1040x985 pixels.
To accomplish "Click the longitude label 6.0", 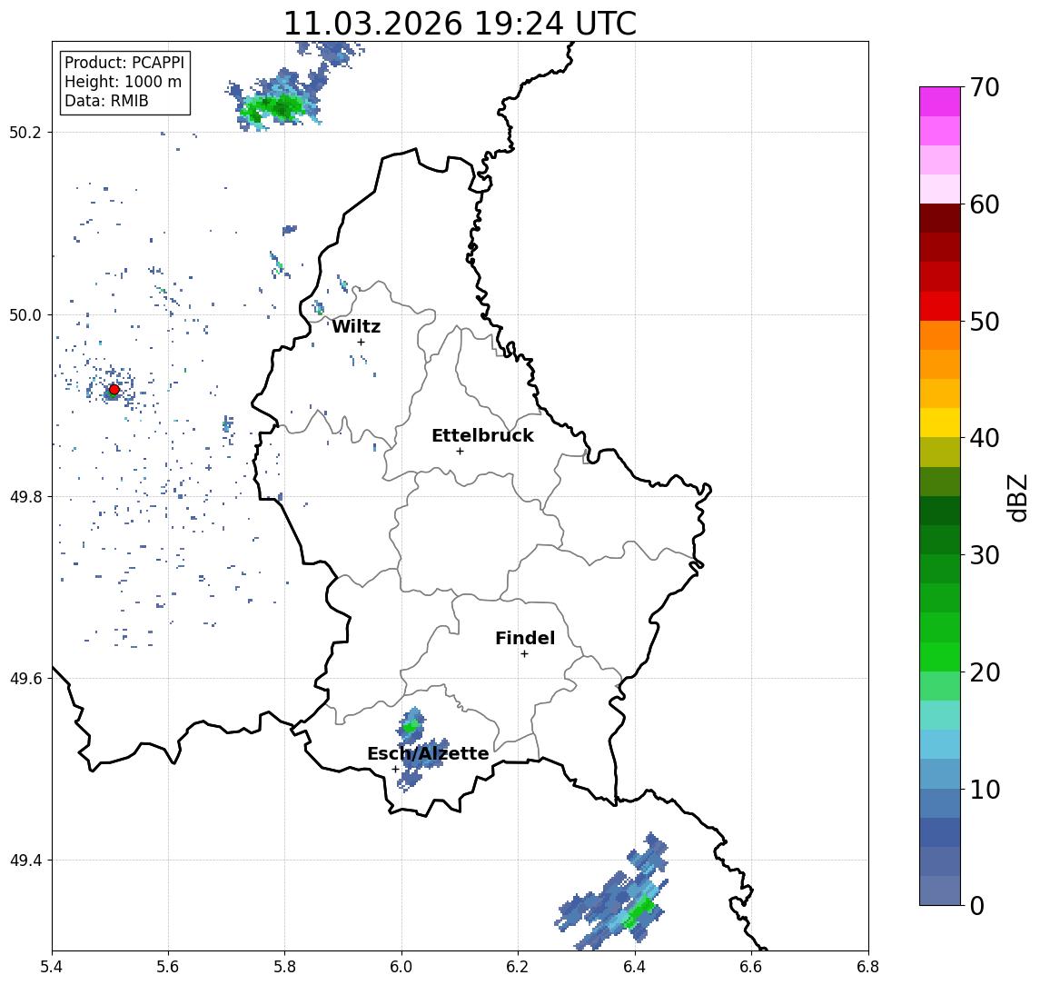I will coord(401,967).
